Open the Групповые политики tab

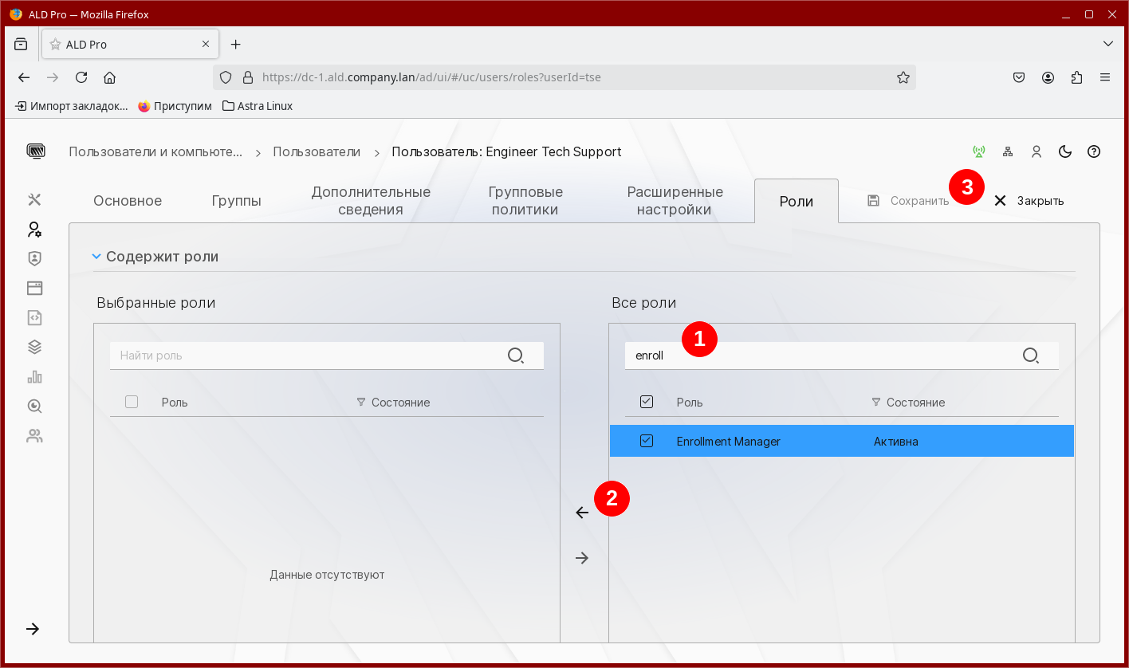[525, 201]
